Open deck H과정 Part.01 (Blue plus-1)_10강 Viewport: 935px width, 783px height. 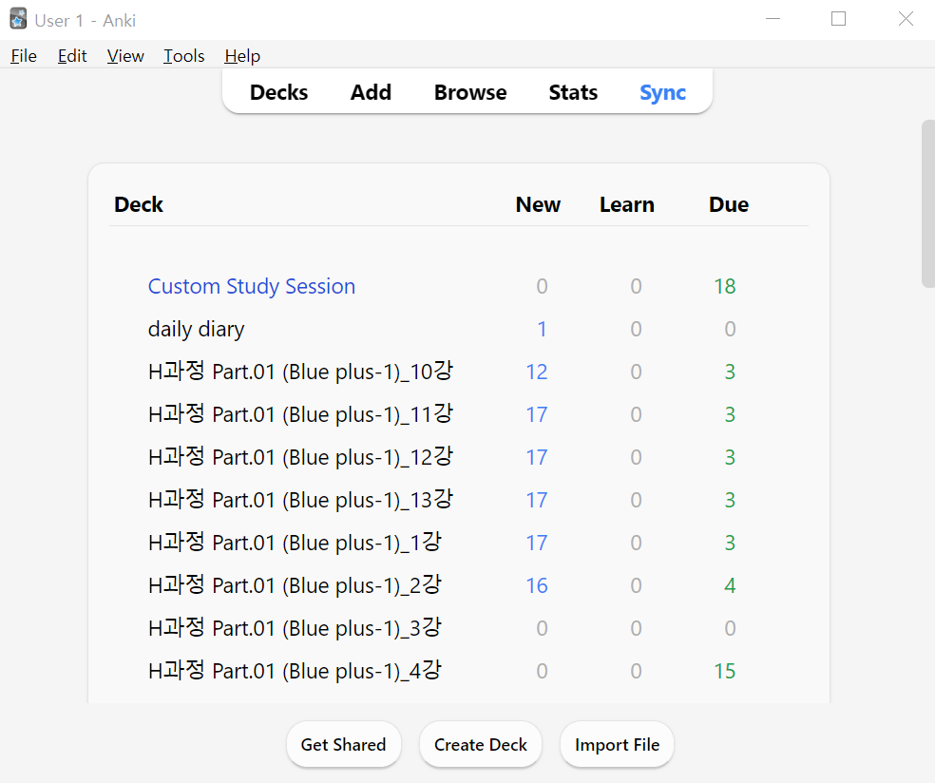tap(300, 372)
